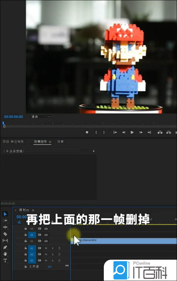Click the Extract button
Image resolution: width=177 pixels, height=281 pixels.
pyautogui.click(x=169, y=132)
